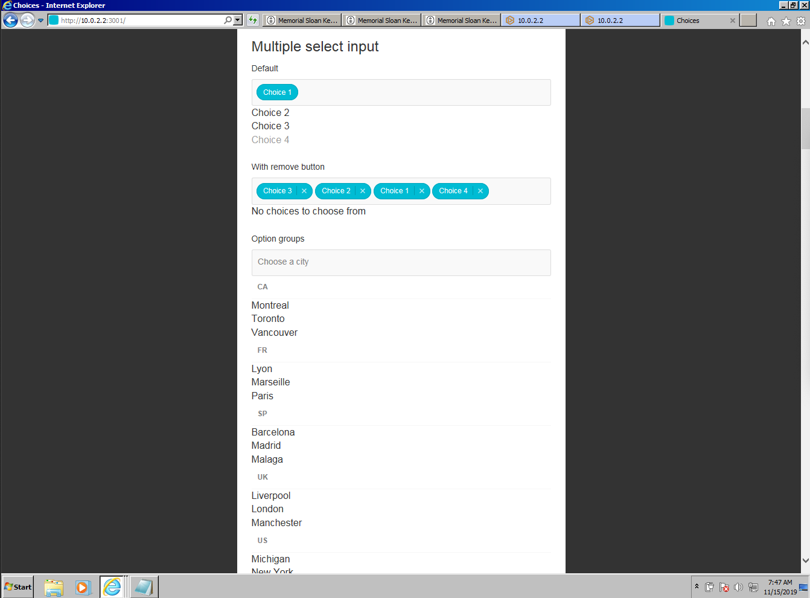Open Windows Explorer from the taskbar
This screenshot has width=810, height=598.
[x=54, y=587]
